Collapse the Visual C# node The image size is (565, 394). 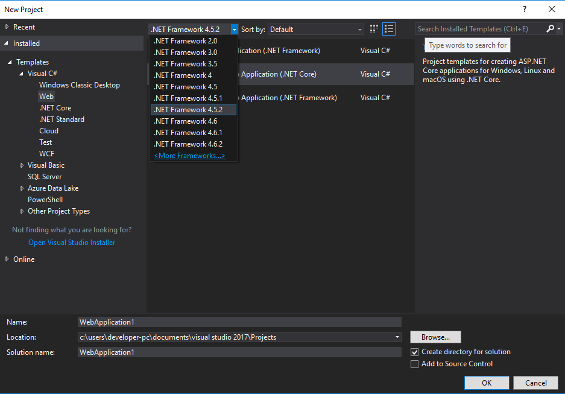21,74
